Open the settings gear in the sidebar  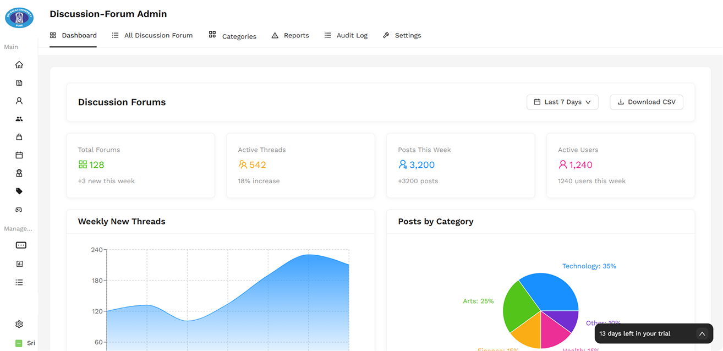coord(19,325)
